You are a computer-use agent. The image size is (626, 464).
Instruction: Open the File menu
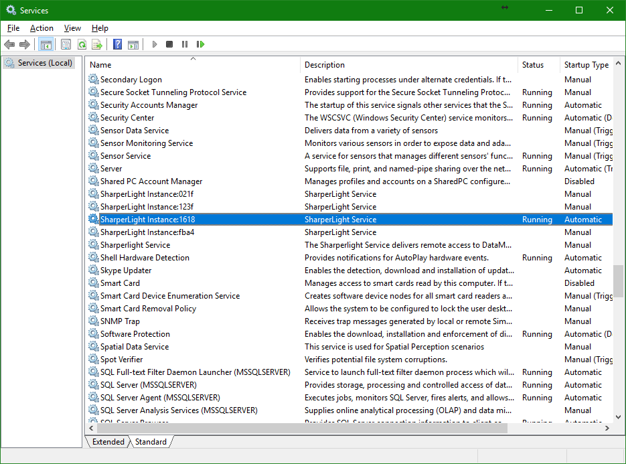(13, 28)
